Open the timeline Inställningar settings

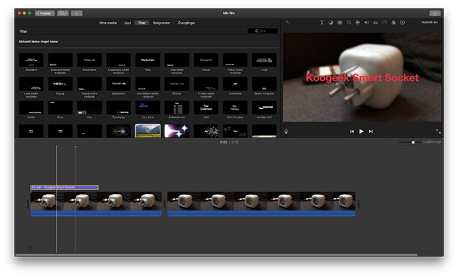432,142
